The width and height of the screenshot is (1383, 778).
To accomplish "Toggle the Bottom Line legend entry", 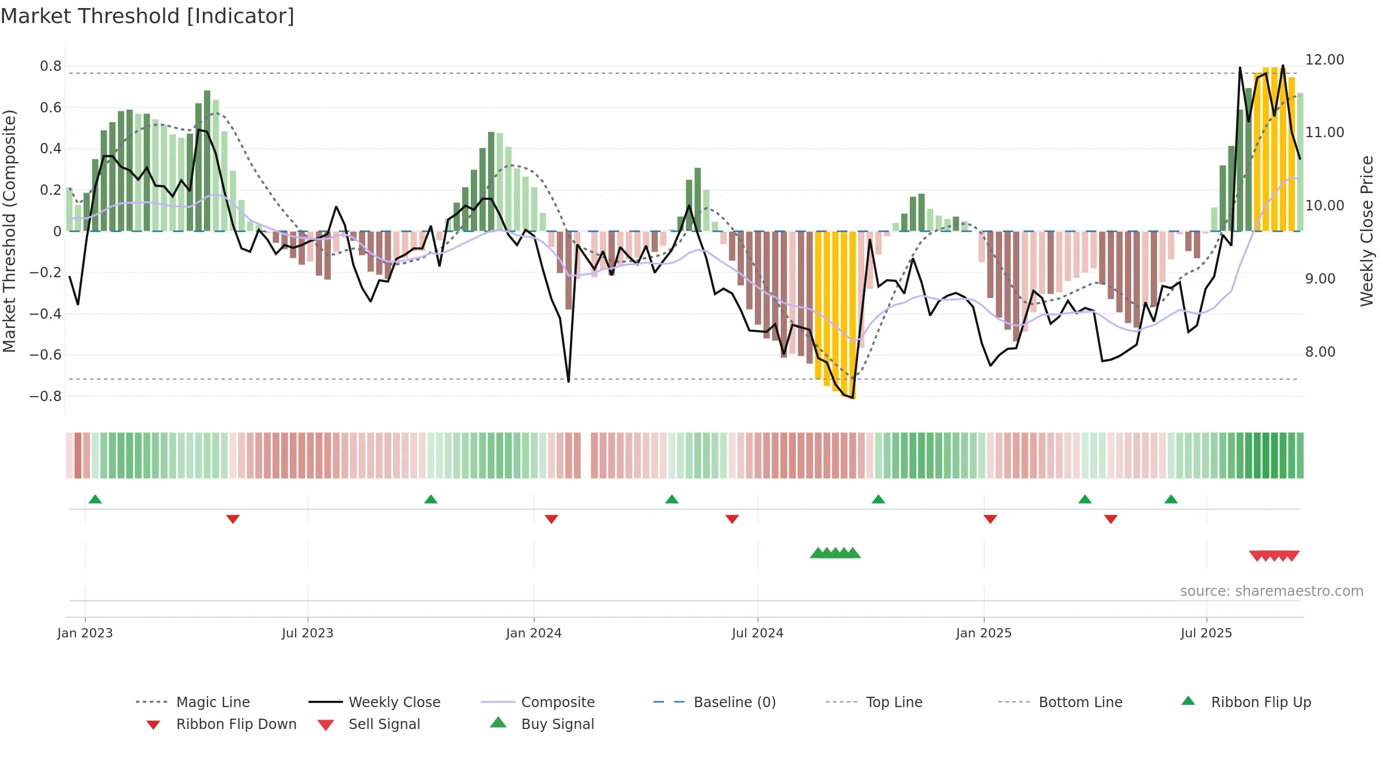I will [1060, 702].
